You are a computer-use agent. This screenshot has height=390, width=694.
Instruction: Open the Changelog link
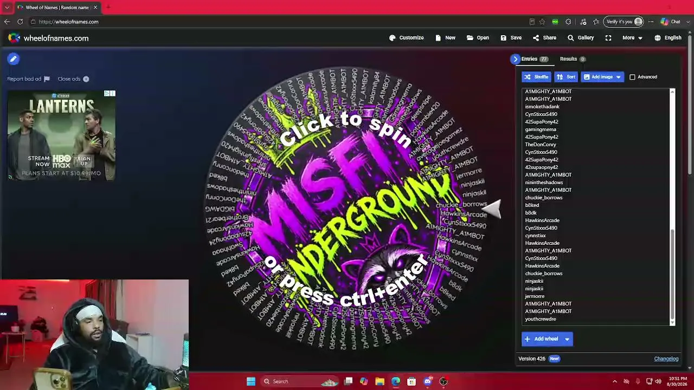coord(666,359)
